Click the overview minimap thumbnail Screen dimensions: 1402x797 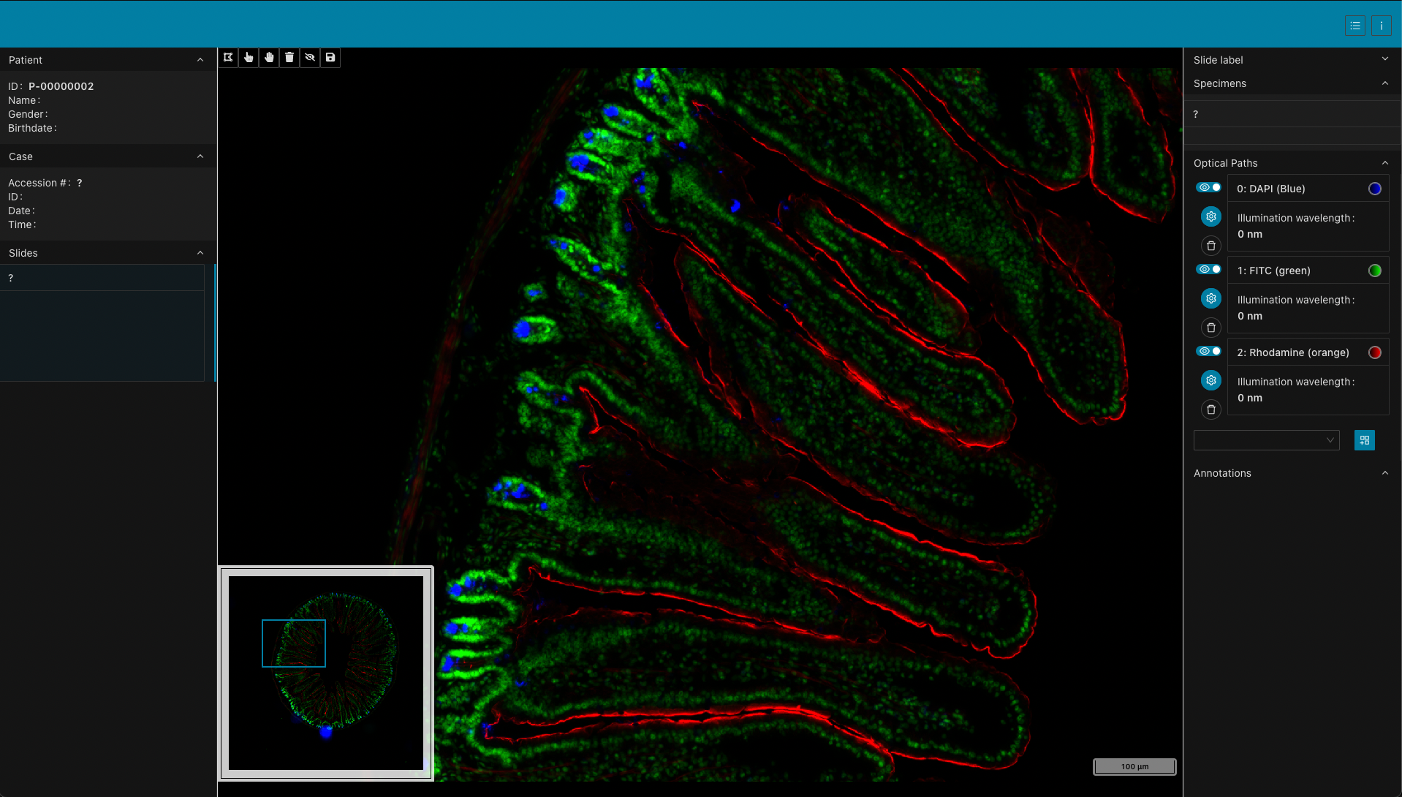click(326, 673)
